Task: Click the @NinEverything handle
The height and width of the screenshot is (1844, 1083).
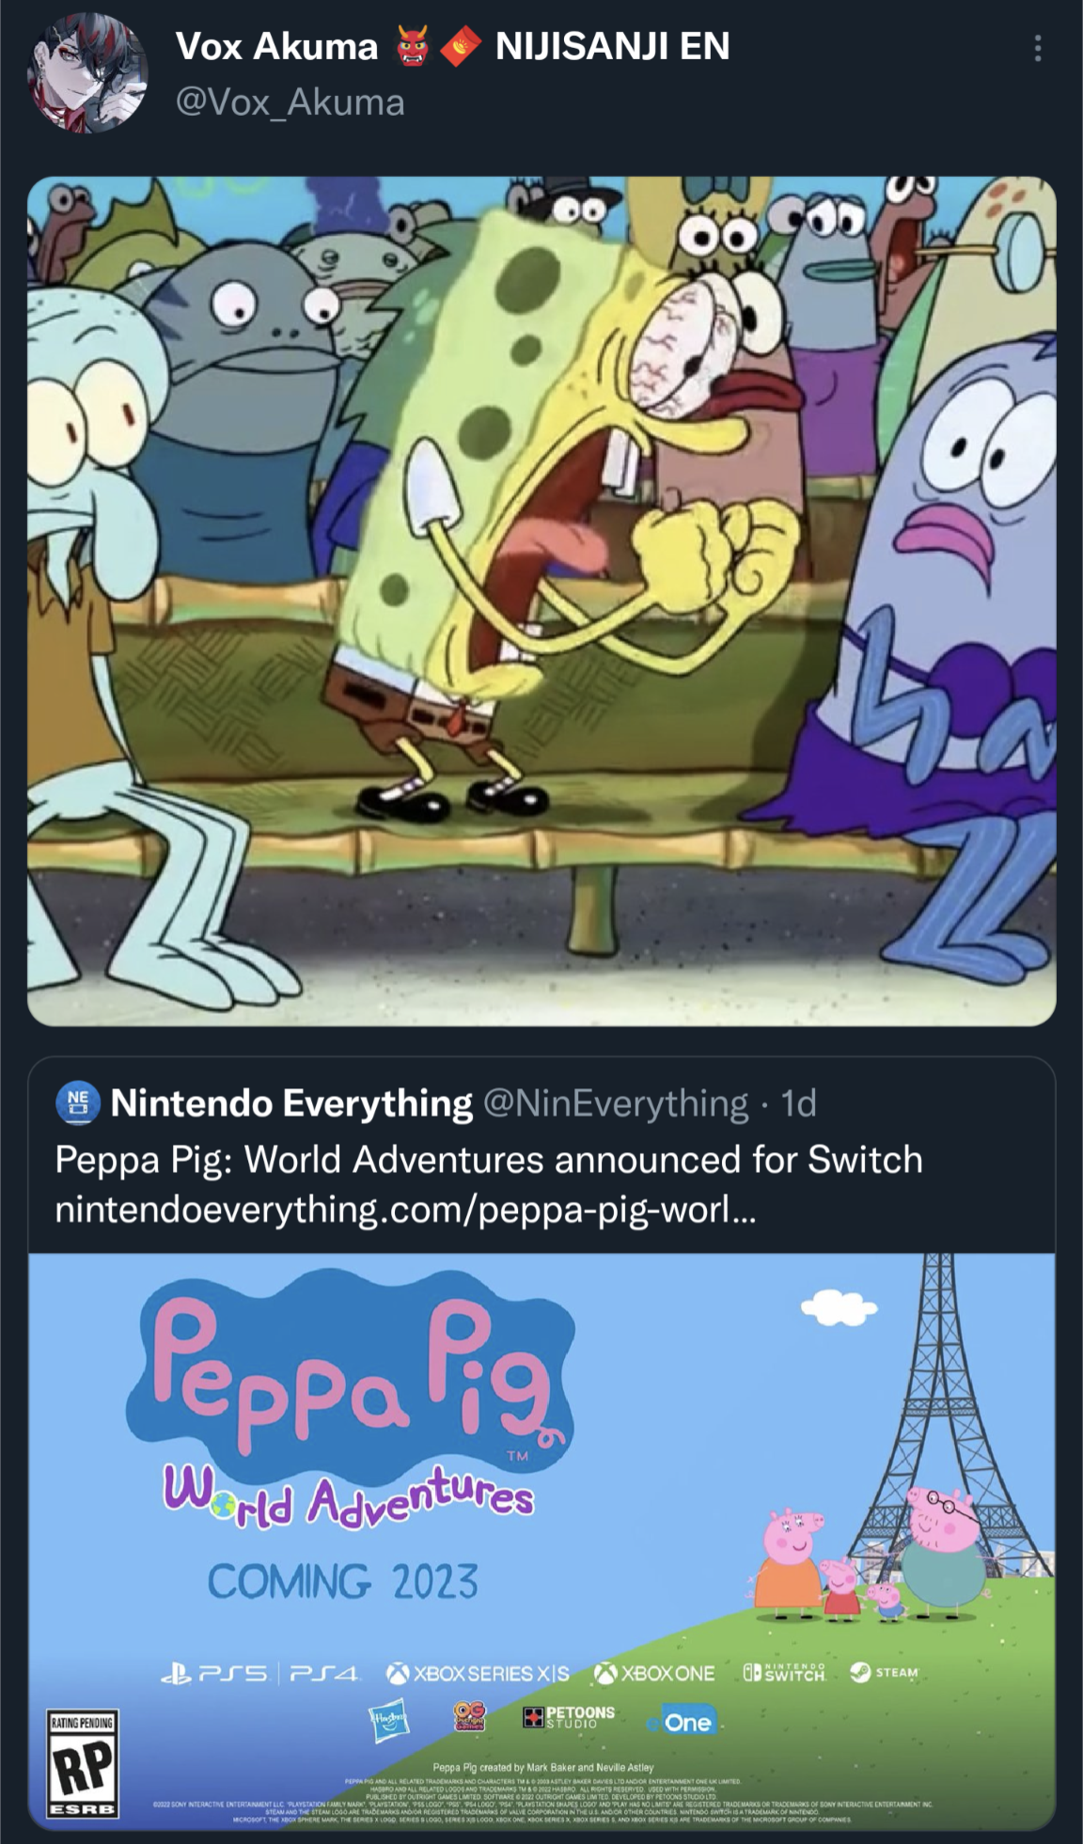Action: click(x=616, y=1102)
